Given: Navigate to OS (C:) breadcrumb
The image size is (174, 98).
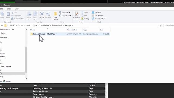Looking at the screenshot, I should [21, 26].
